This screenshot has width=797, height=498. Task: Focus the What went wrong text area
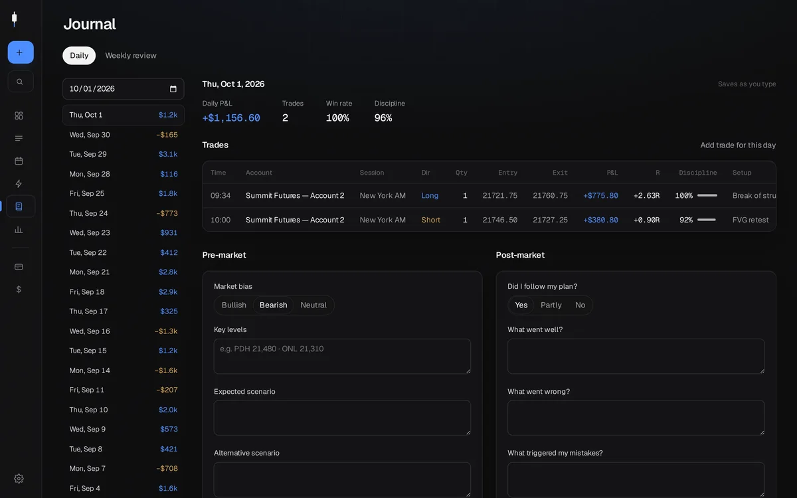[x=636, y=418]
